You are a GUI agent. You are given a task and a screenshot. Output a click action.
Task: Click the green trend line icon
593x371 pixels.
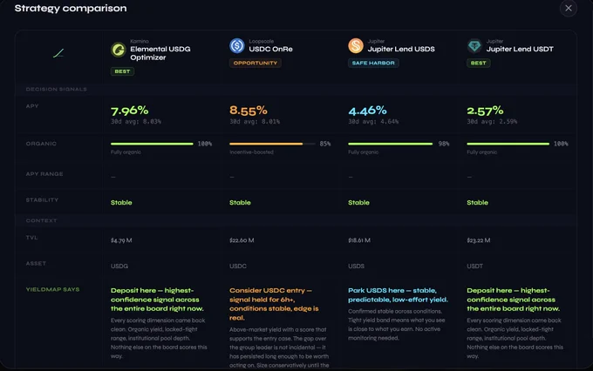tap(58, 53)
